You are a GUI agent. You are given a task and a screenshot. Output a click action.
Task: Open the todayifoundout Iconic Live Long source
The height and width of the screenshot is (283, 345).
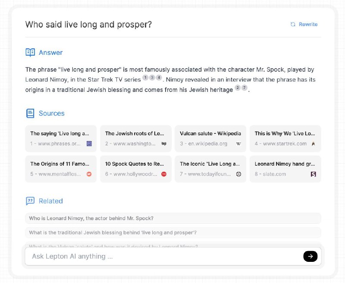(x=210, y=169)
